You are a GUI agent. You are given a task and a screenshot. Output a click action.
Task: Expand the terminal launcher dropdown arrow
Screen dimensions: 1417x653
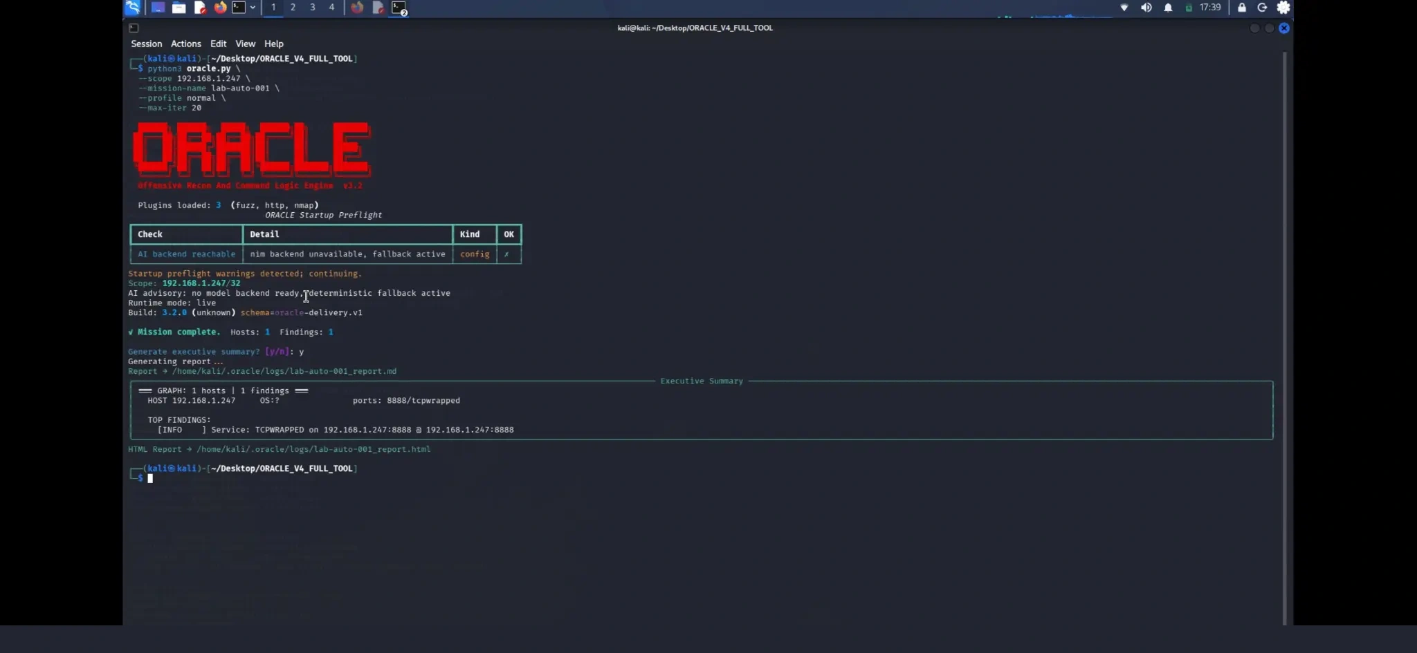pos(253,8)
